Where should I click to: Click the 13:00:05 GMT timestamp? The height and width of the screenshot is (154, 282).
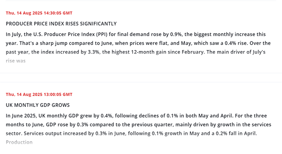(39, 94)
